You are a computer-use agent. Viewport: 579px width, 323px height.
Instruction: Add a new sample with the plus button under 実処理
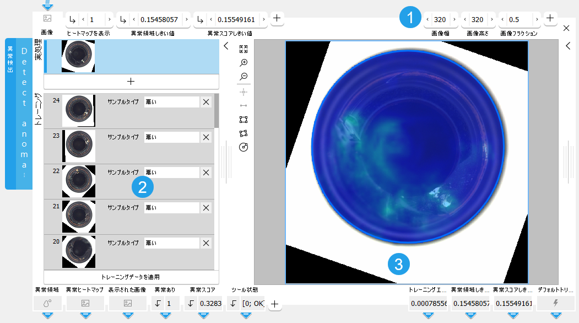[x=131, y=82]
